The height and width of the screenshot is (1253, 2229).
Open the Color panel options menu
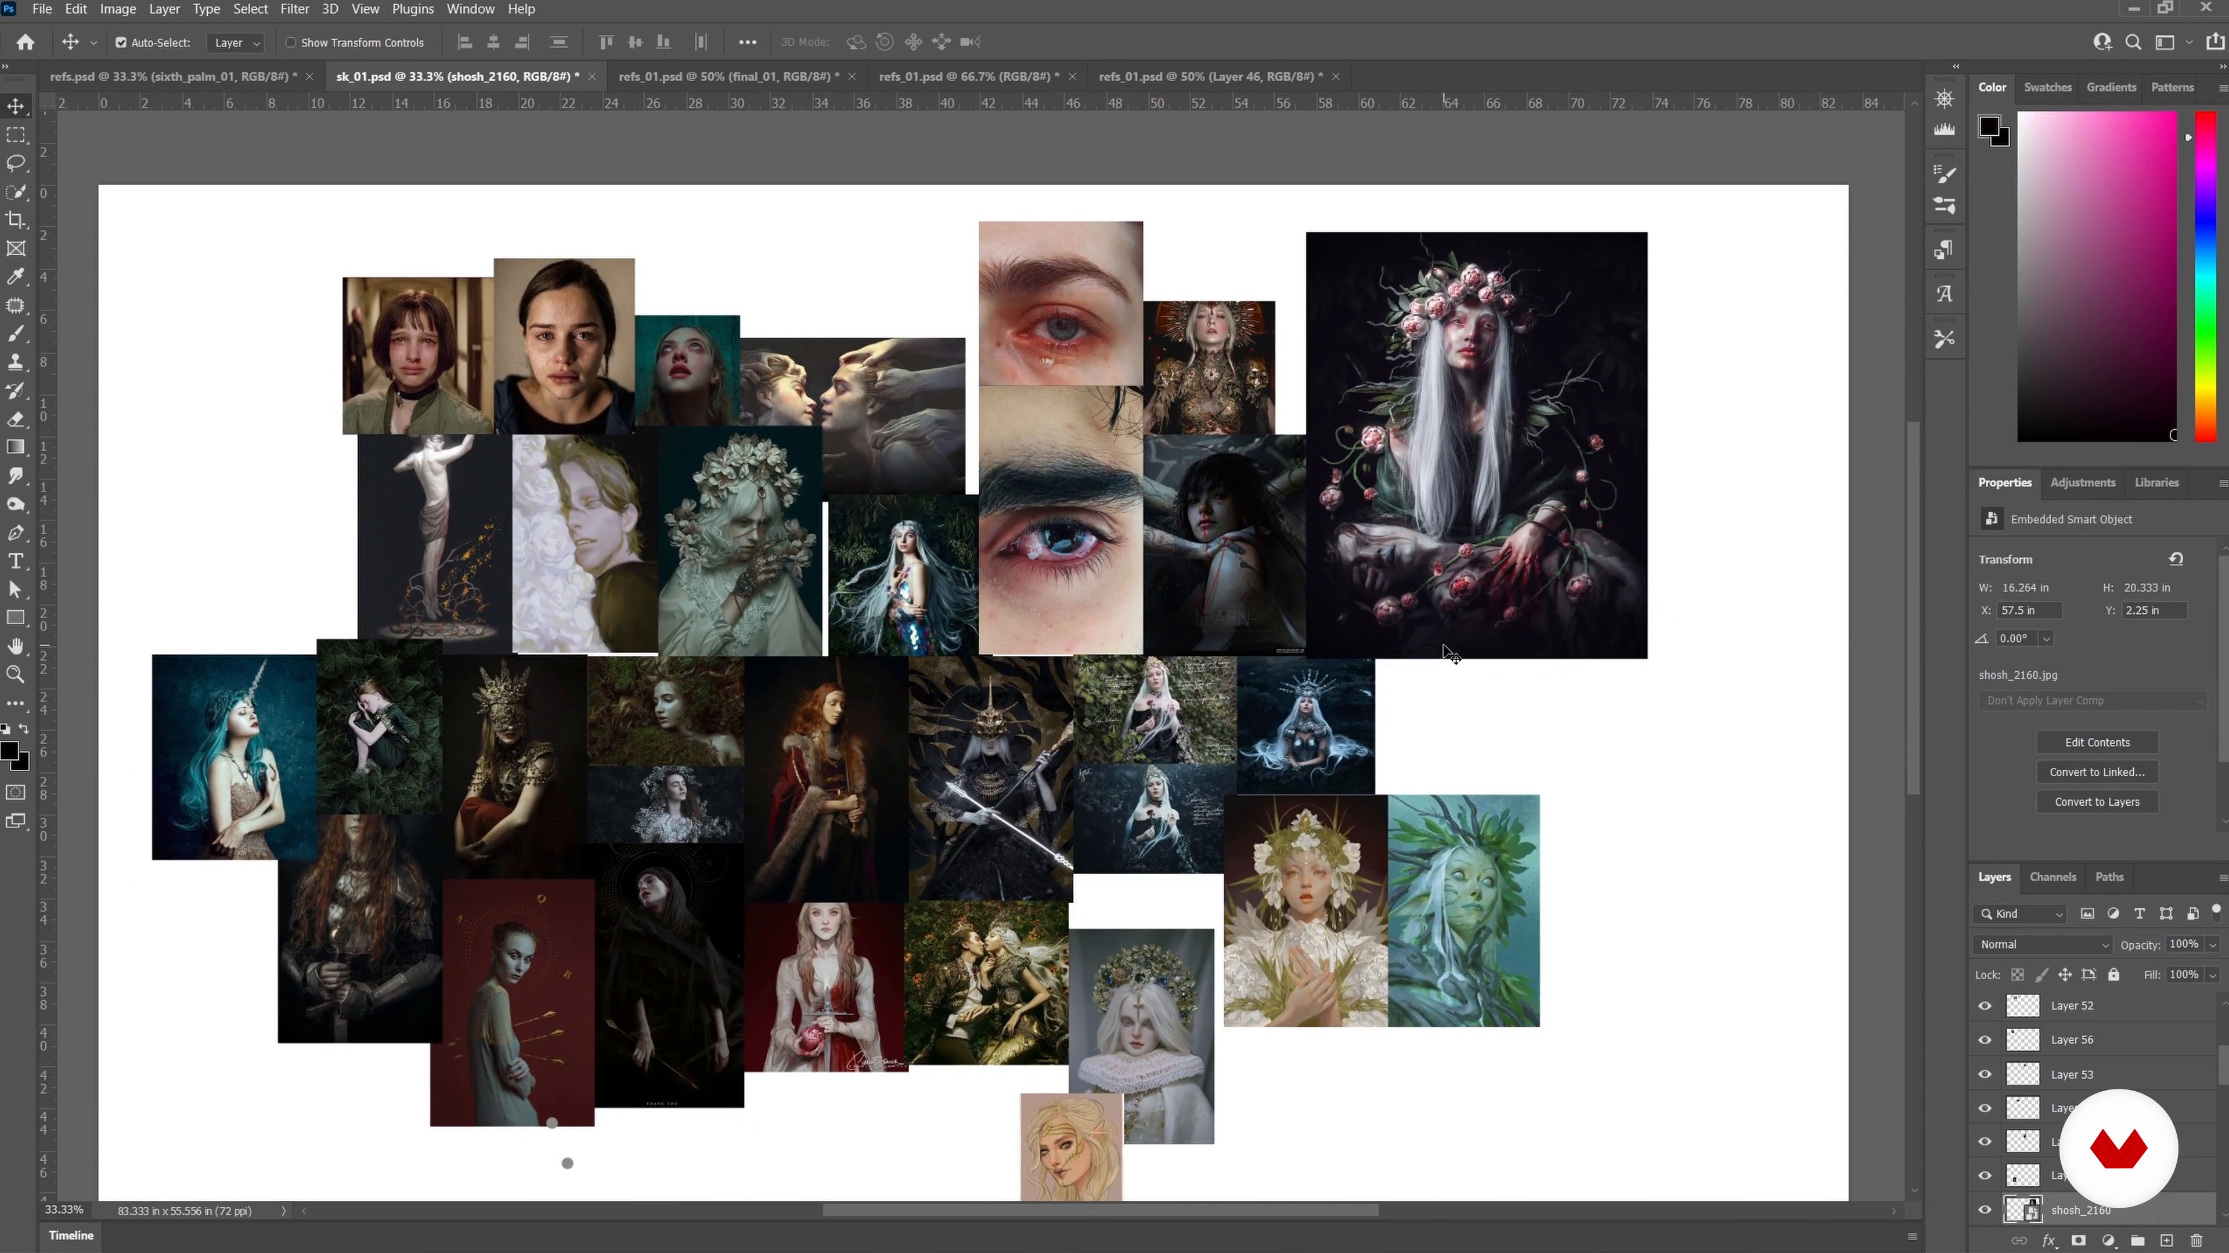[2222, 88]
